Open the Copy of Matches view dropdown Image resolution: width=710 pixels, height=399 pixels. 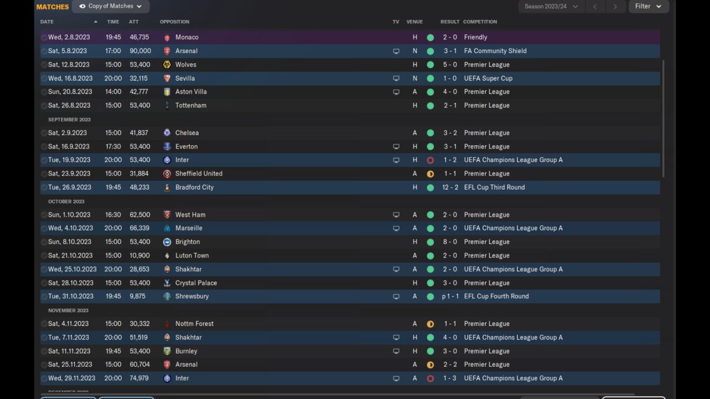point(110,7)
